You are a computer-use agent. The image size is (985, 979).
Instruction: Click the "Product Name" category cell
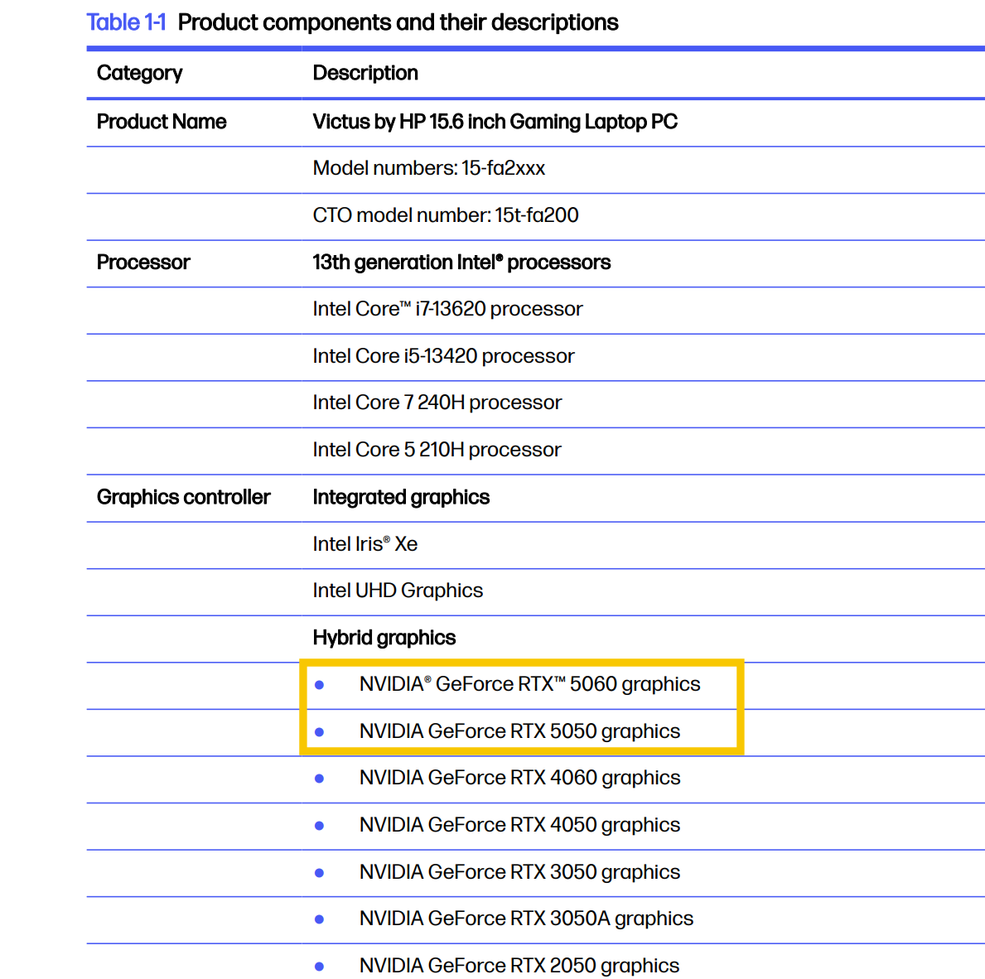click(162, 122)
